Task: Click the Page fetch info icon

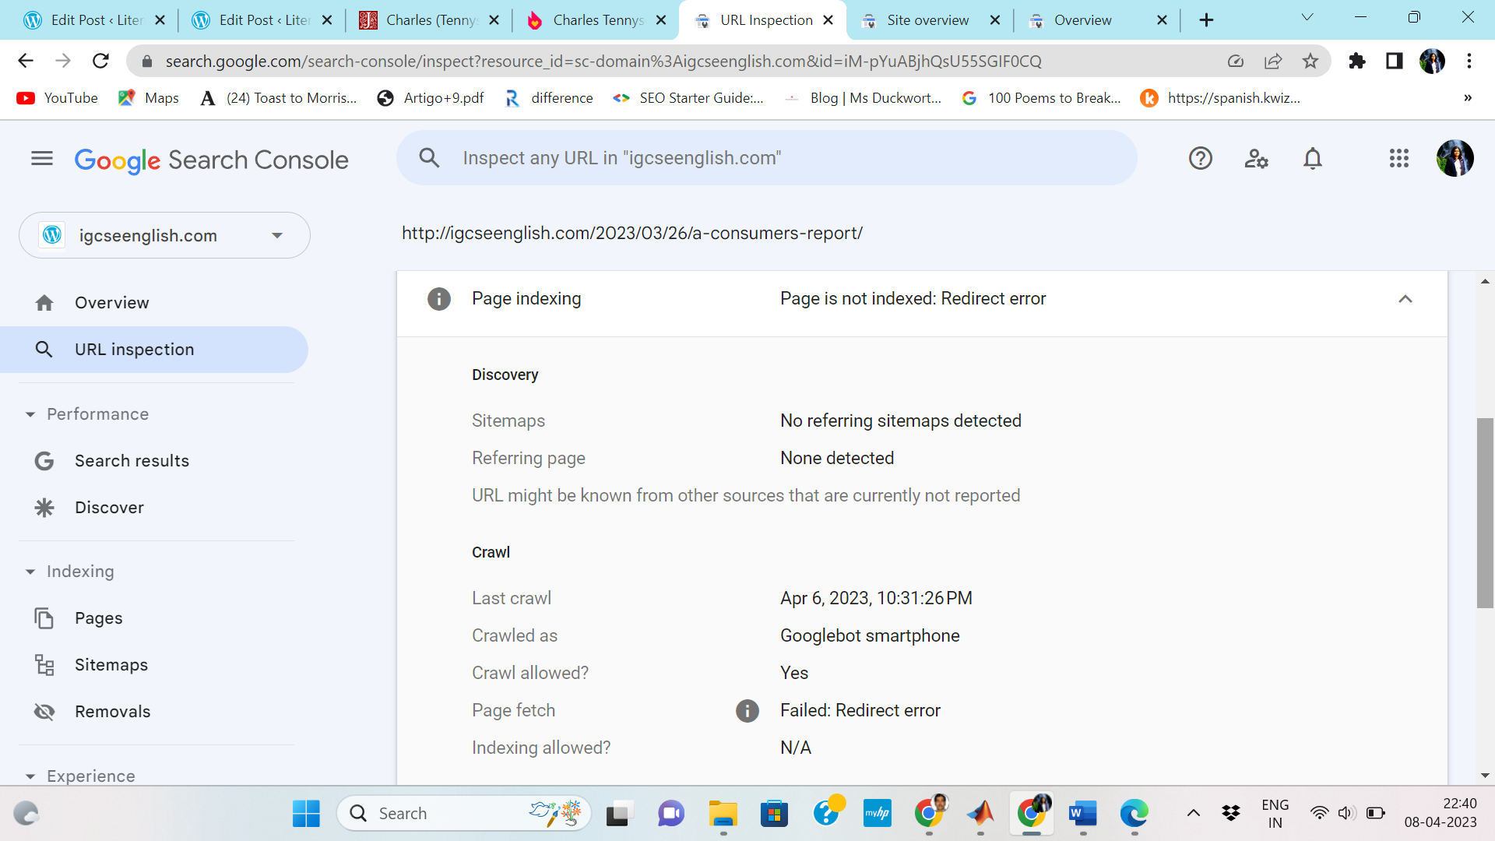Action: (x=747, y=710)
